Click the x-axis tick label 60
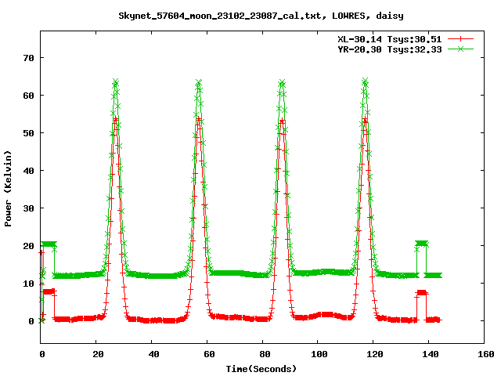The image size is (501, 376). tap(209, 354)
